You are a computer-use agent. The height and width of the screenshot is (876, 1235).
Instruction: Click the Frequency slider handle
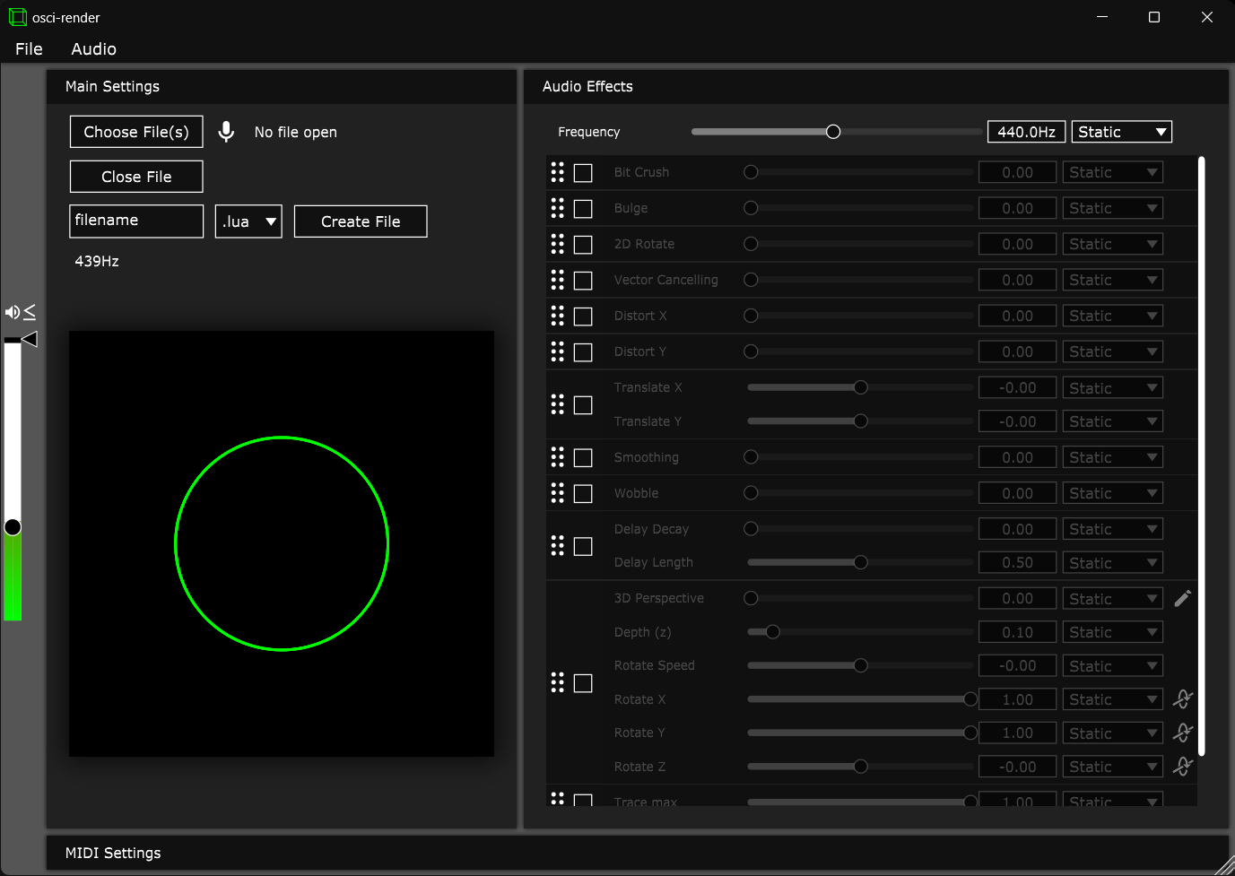(833, 132)
